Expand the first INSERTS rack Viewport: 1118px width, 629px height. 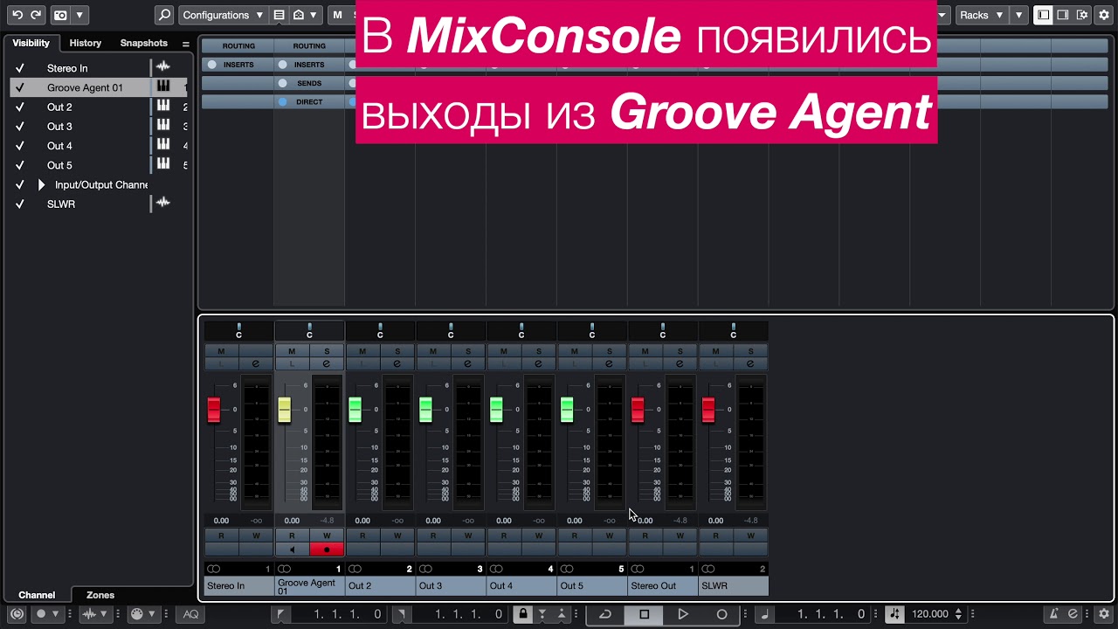click(x=238, y=65)
